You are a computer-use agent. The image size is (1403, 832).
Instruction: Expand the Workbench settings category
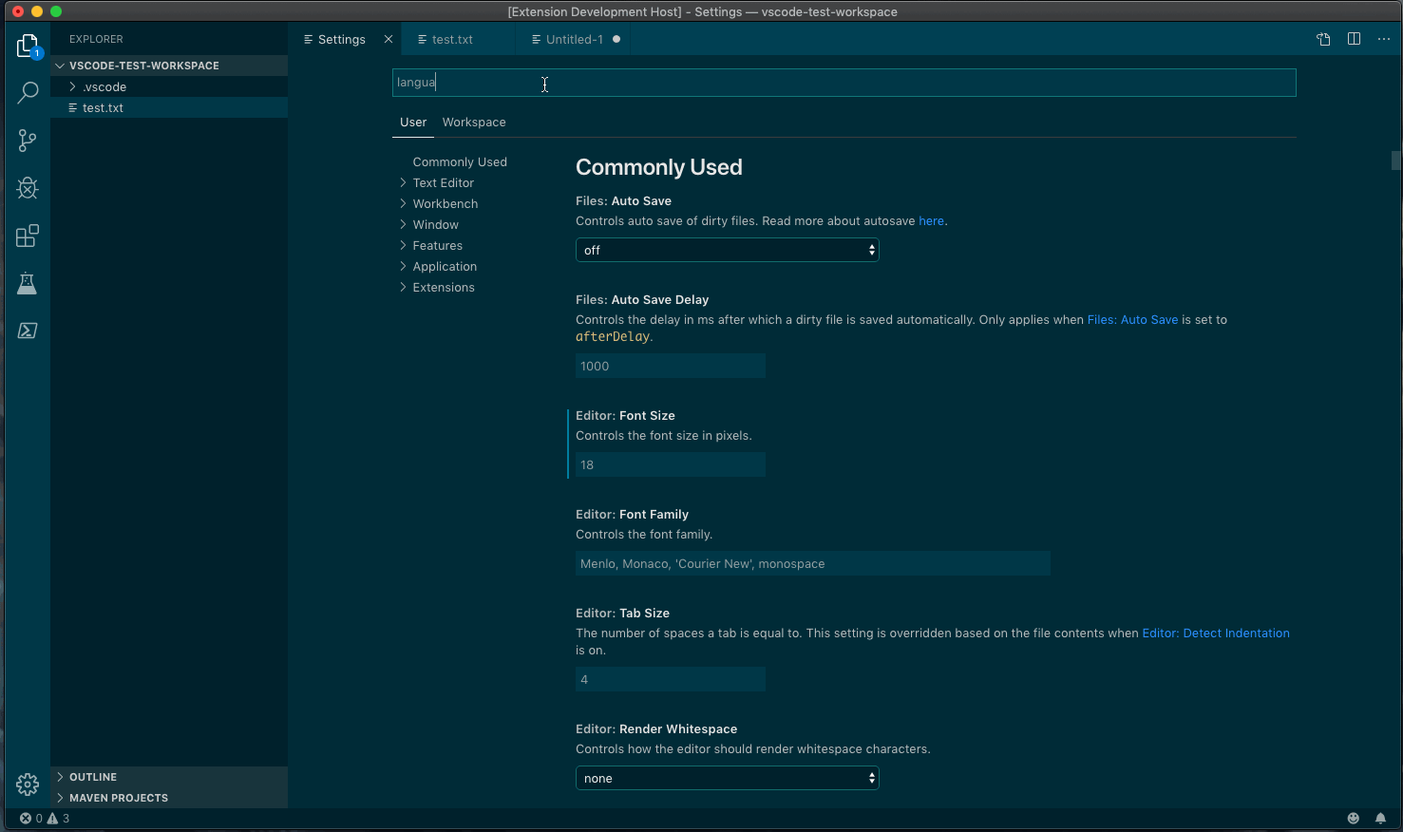coord(445,204)
